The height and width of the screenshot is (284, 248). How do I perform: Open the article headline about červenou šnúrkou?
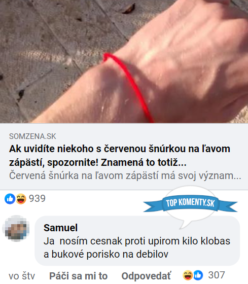coord(120,155)
